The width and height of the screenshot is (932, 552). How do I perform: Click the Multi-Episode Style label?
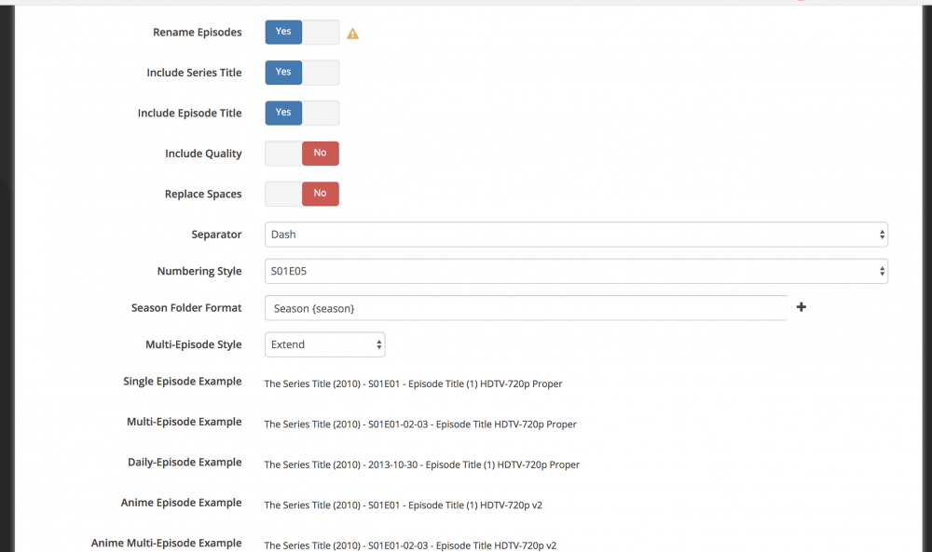tap(194, 344)
